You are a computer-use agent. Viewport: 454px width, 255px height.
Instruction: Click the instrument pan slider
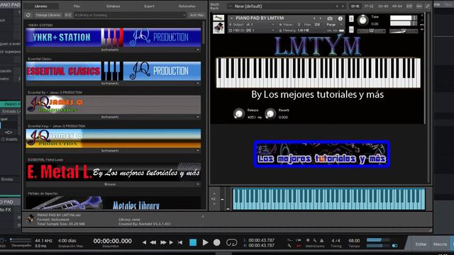pyautogui.click(x=372, y=30)
